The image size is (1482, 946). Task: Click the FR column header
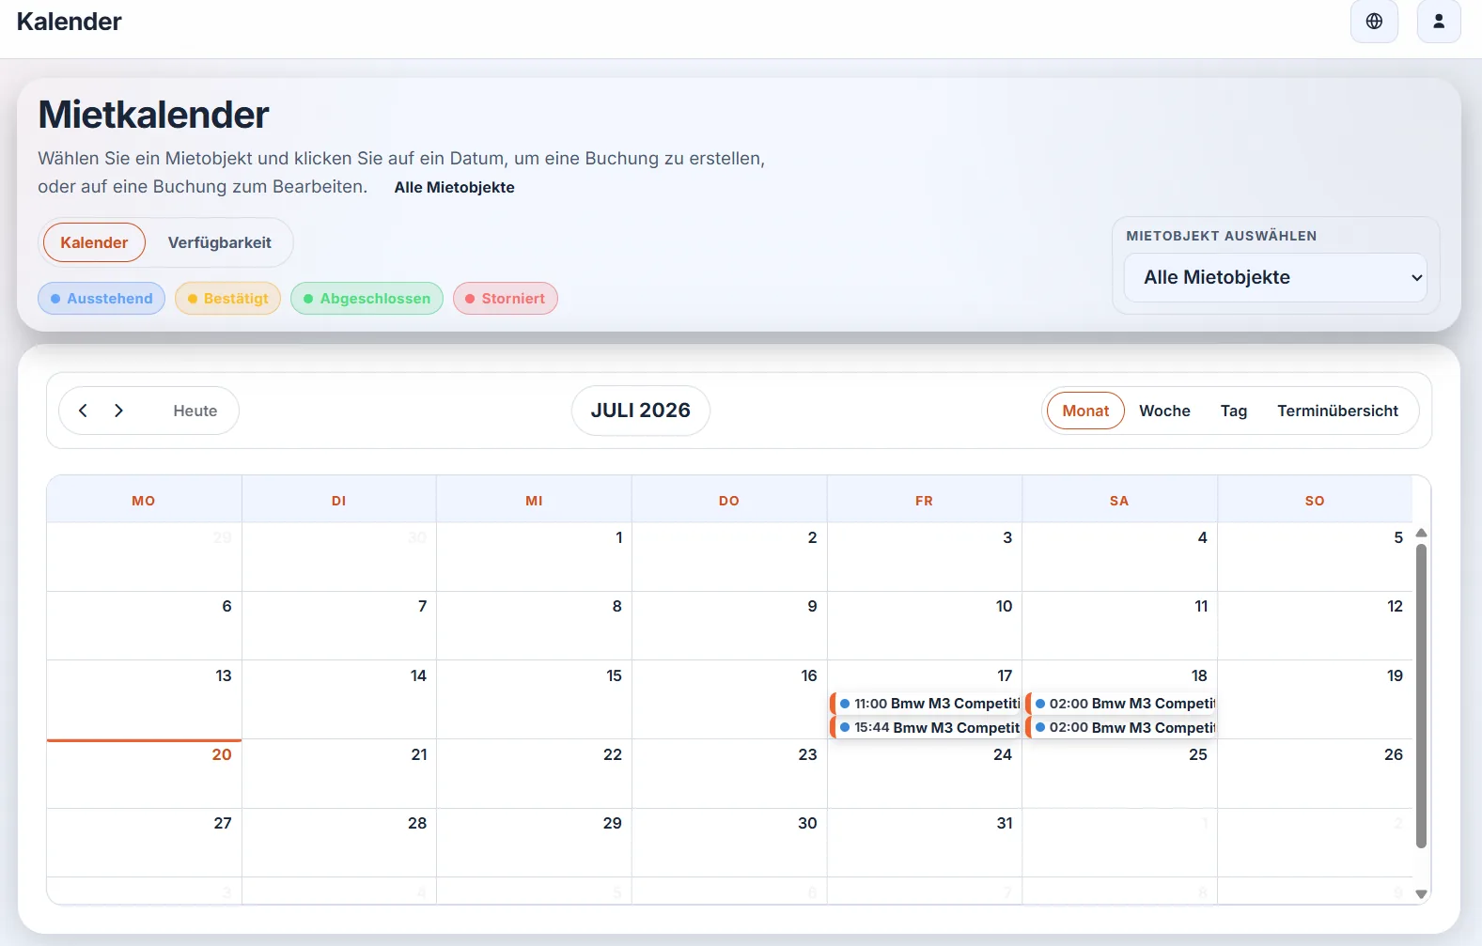(925, 501)
